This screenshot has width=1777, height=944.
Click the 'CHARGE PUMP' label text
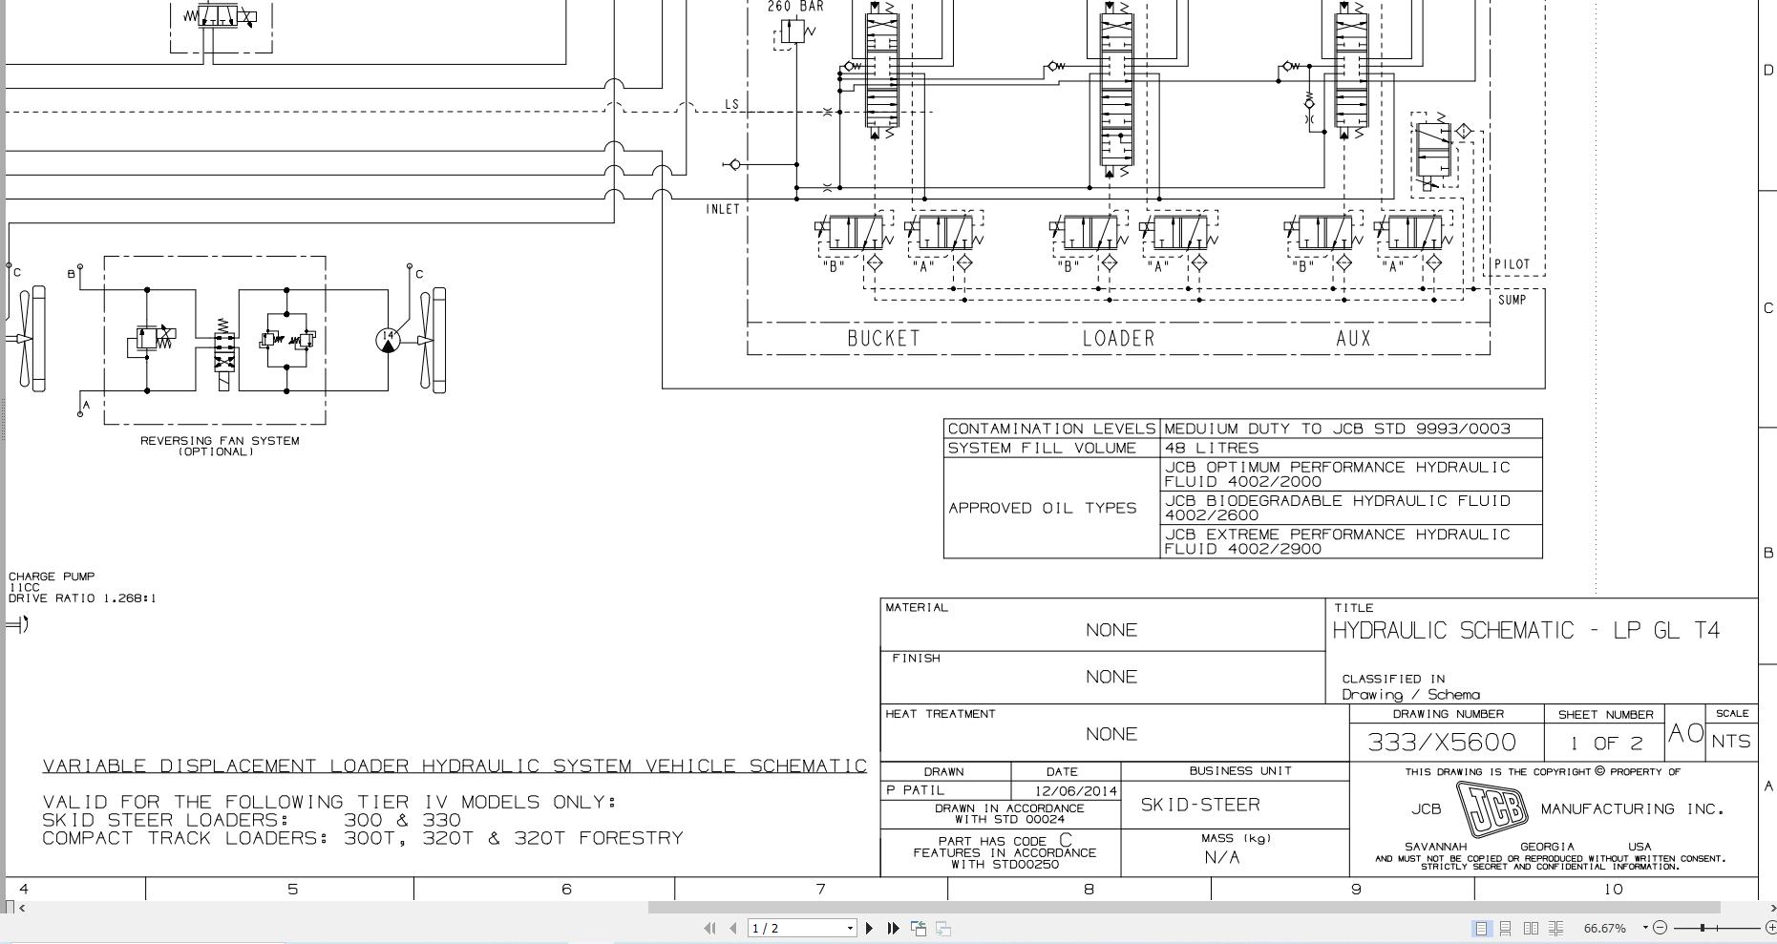pyautogui.click(x=52, y=577)
